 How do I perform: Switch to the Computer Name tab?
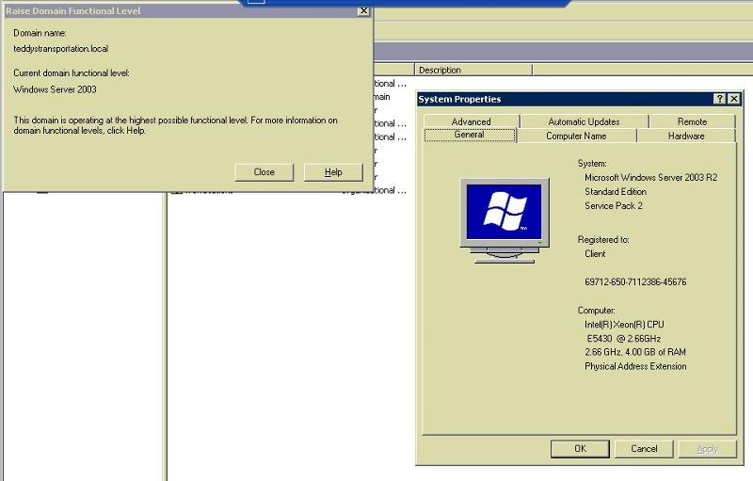tap(576, 136)
